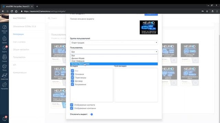Screen dimensions: 220x123
Task: Uncheck the Основное tab checkbox
Action: (x=73, y=74)
